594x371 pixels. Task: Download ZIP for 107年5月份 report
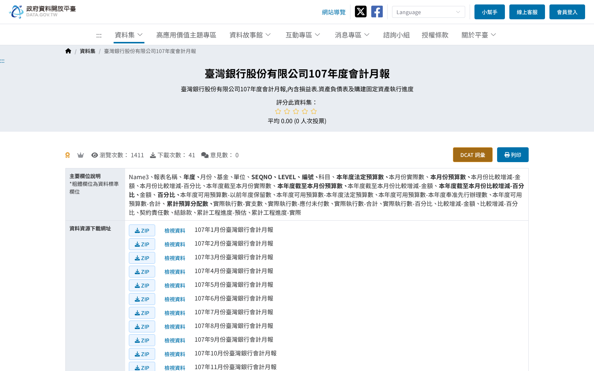pyautogui.click(x=142, y=285)
